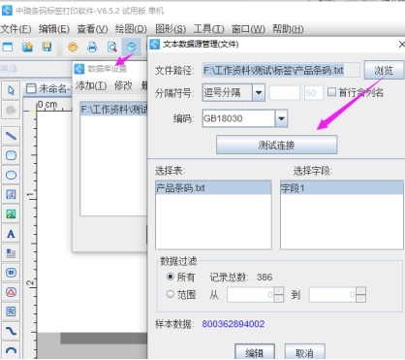This screenshot has width=405, height=360.
Task: Select the 范围 radio button
Action: [171, 294]
